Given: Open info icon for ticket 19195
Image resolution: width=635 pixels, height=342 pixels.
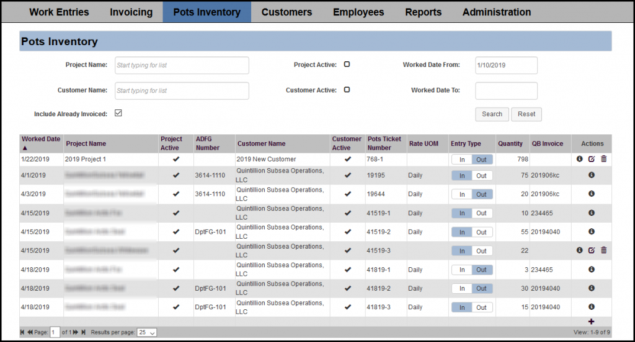Looking at the screenshot, I should point(592,175).
